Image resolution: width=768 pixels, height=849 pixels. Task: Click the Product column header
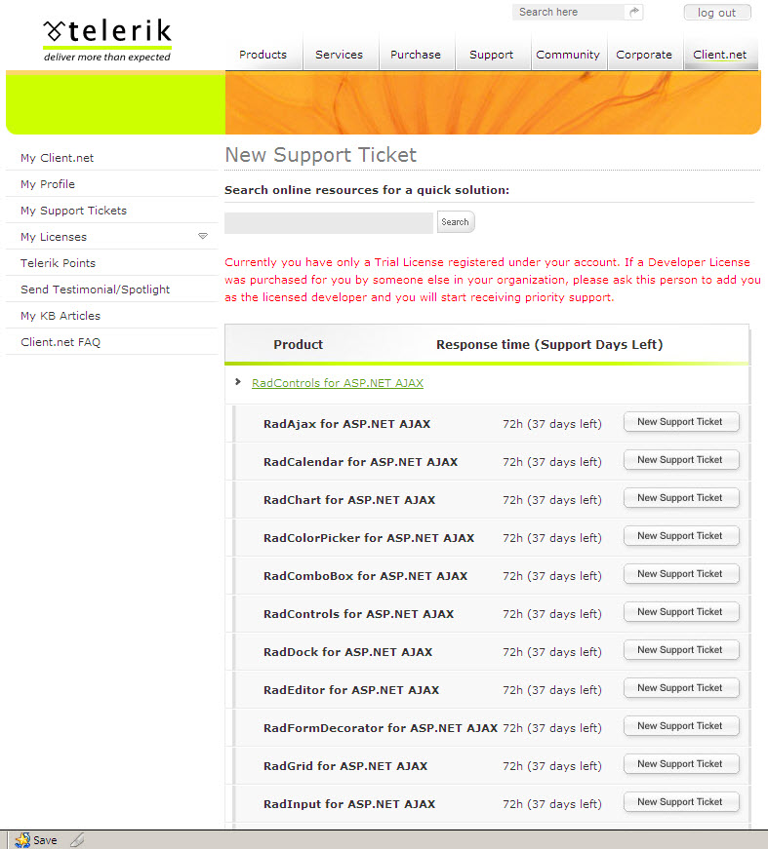click(298, 344)
